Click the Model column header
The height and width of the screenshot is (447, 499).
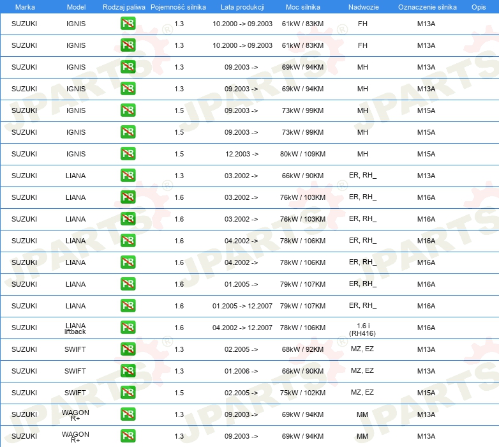(x=76, y=7)
